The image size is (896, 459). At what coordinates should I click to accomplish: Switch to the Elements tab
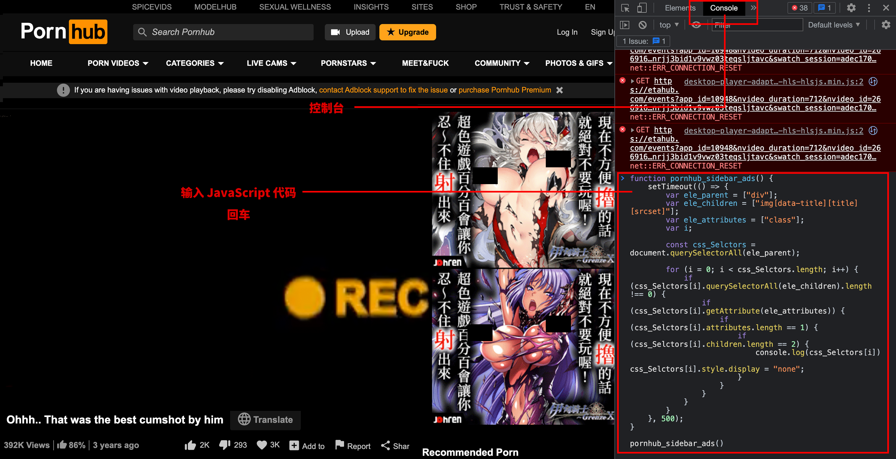(680, 8)
